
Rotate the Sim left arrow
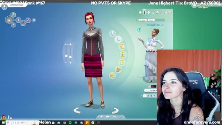(77, 110)
